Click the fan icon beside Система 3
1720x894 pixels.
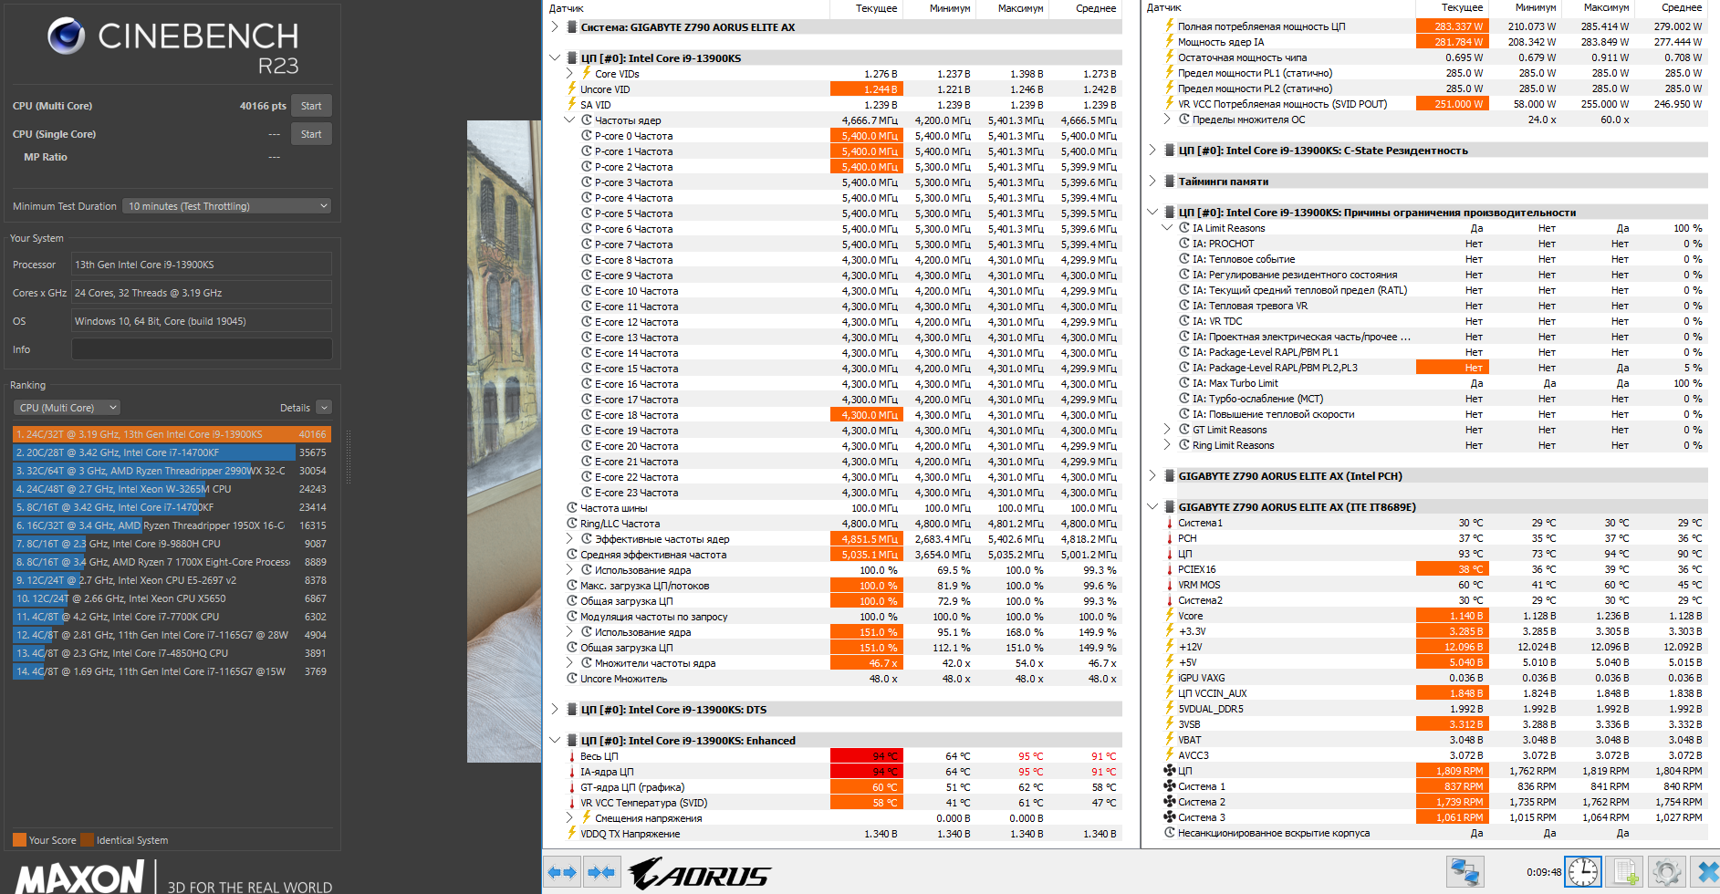pyautogui.click(x=1170, y=817)
